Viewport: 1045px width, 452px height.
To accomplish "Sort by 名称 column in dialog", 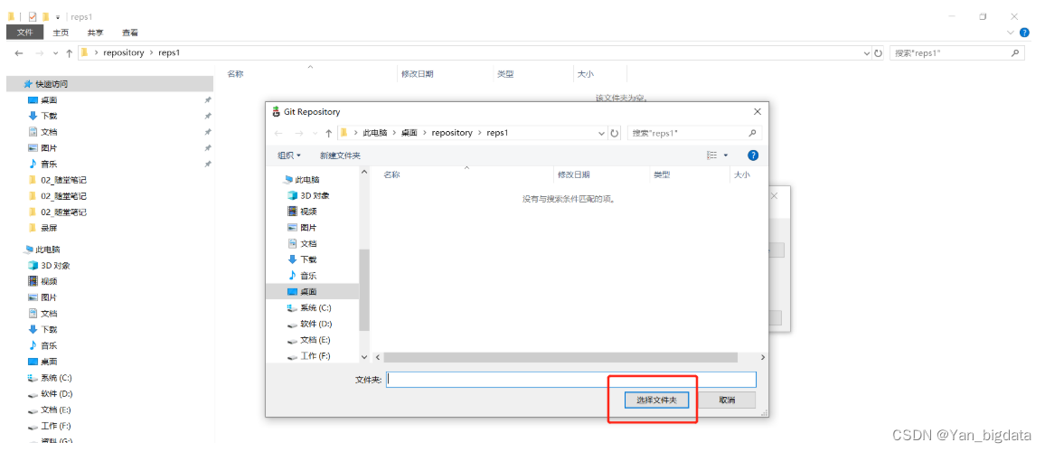I will coord(392,174).
